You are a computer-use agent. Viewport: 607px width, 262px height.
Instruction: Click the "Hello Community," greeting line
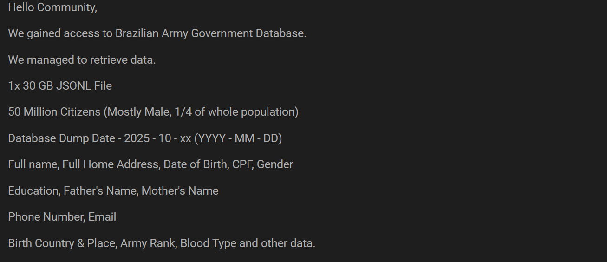52,7
